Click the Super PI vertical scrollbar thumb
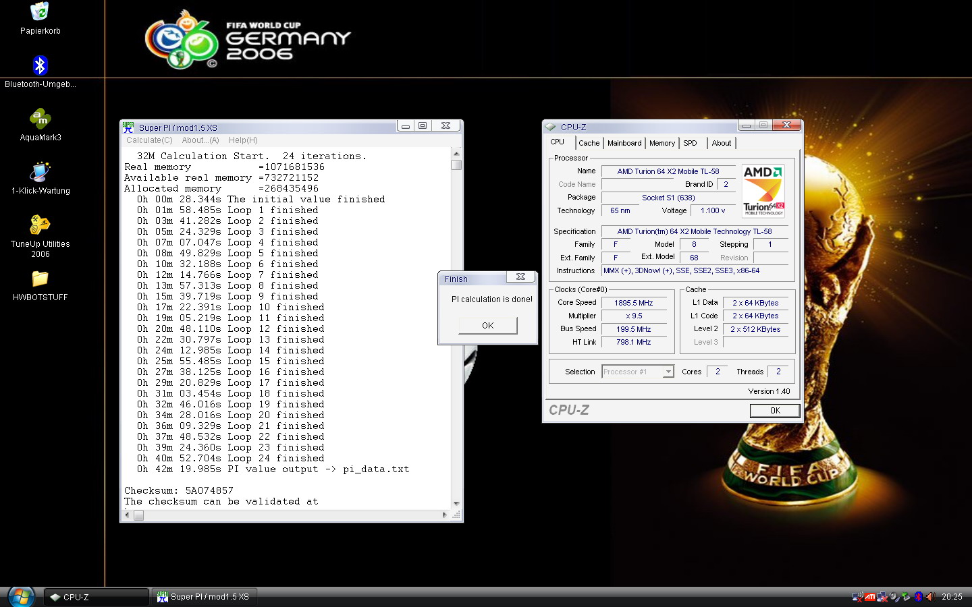 click(456, 165)
